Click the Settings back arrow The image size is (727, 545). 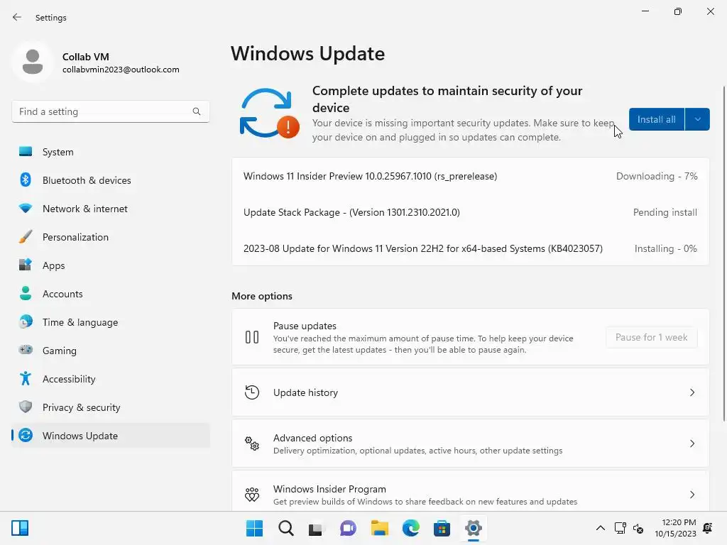point(17,17)
